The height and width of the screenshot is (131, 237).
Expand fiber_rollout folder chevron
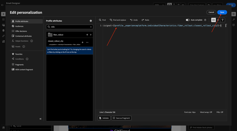point(91,35)
